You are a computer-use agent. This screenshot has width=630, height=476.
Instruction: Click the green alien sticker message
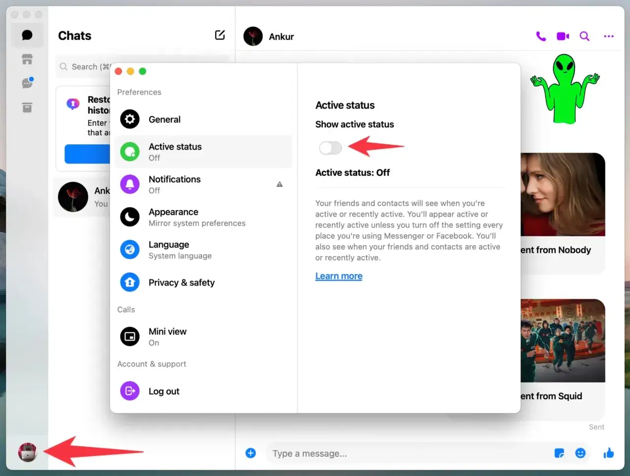[565, 89]
